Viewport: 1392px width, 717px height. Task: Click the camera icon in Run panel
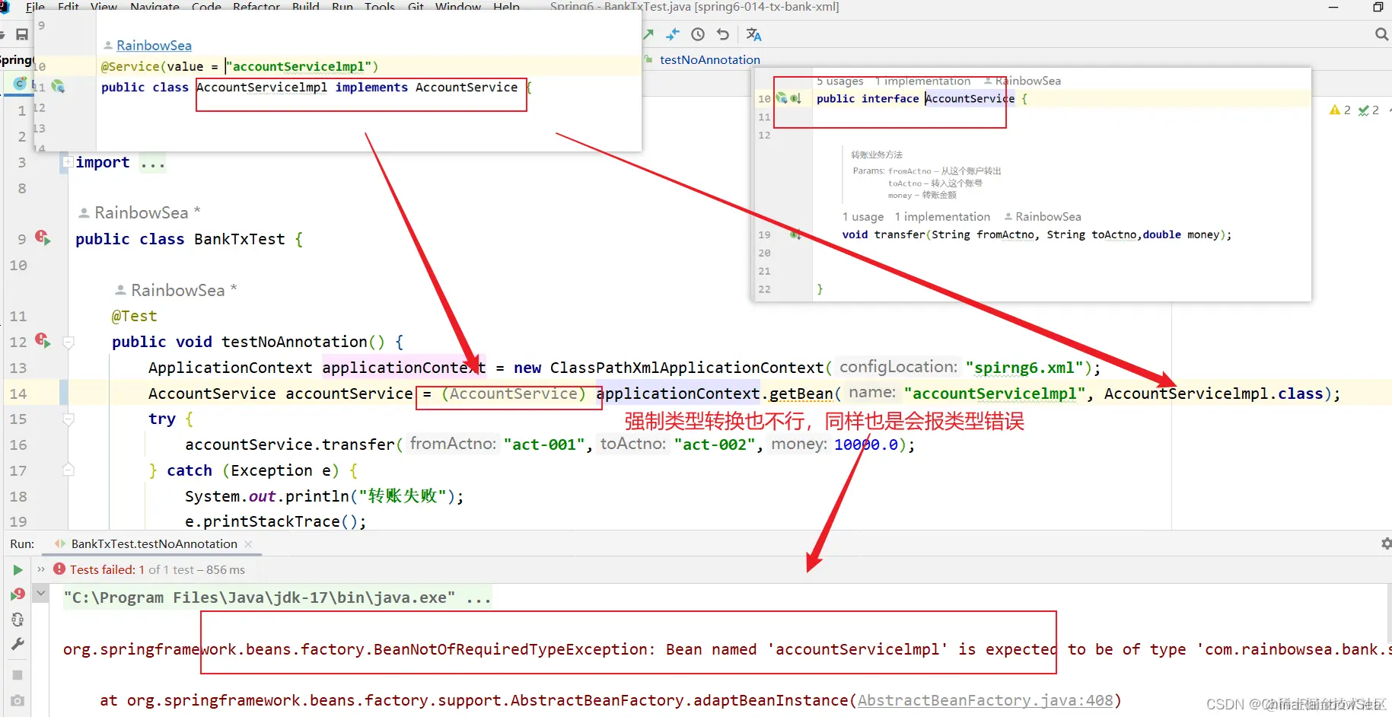[18, 700]
